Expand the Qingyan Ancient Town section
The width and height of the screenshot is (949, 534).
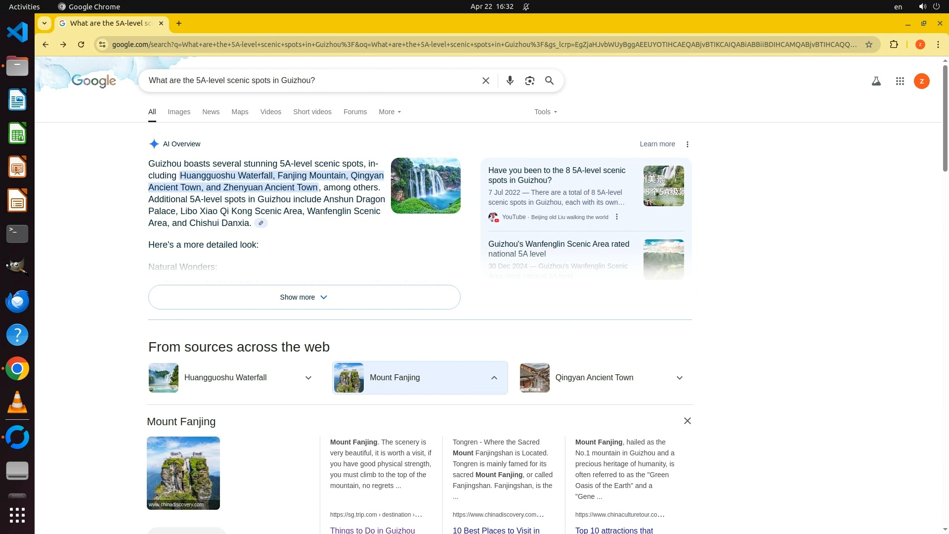coord(679,378)
